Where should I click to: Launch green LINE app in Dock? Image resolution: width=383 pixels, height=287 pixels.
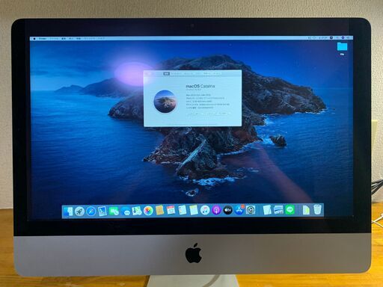(289, 210)
